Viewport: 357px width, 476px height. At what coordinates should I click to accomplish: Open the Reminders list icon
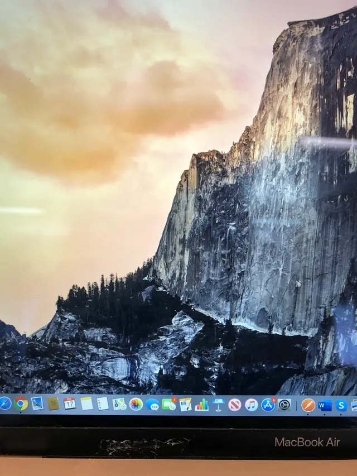103,403
